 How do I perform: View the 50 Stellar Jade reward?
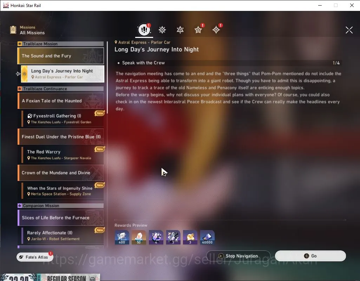click(x=139, y=237)
